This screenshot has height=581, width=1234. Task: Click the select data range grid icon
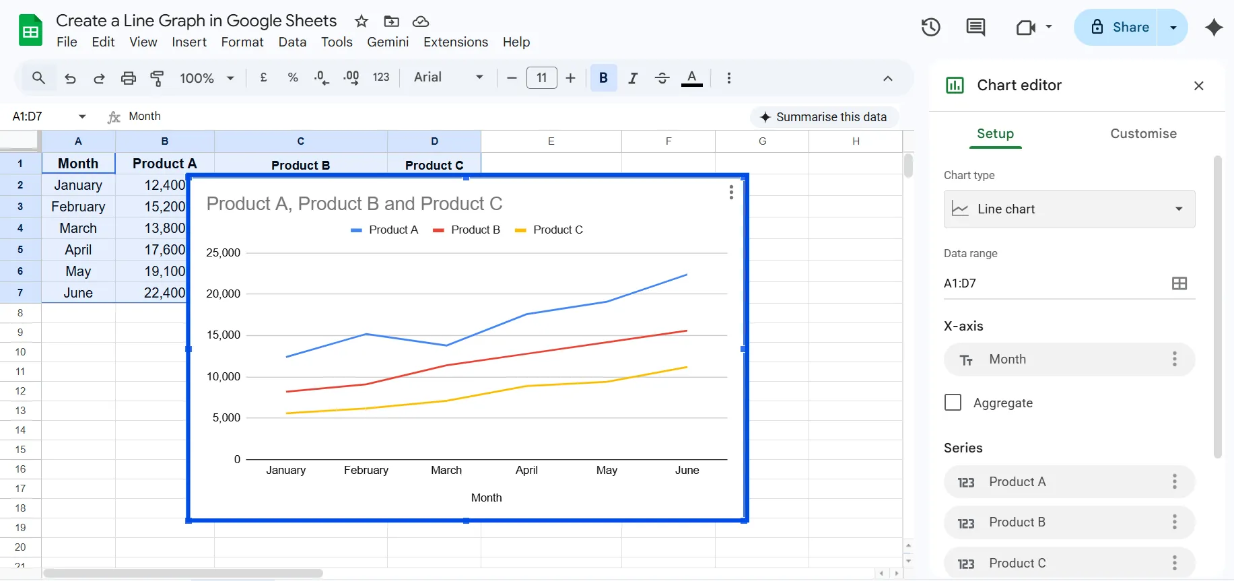click(1179, 283)
